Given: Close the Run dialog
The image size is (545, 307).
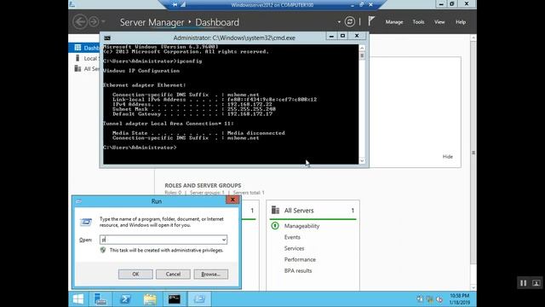Looking at the screenshot, I should pyautogui.click(x=232, y=200).
